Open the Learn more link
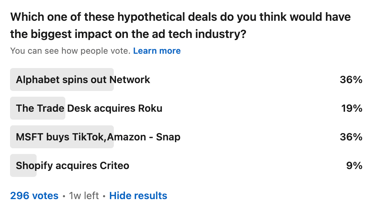 (x=157, y=51)
